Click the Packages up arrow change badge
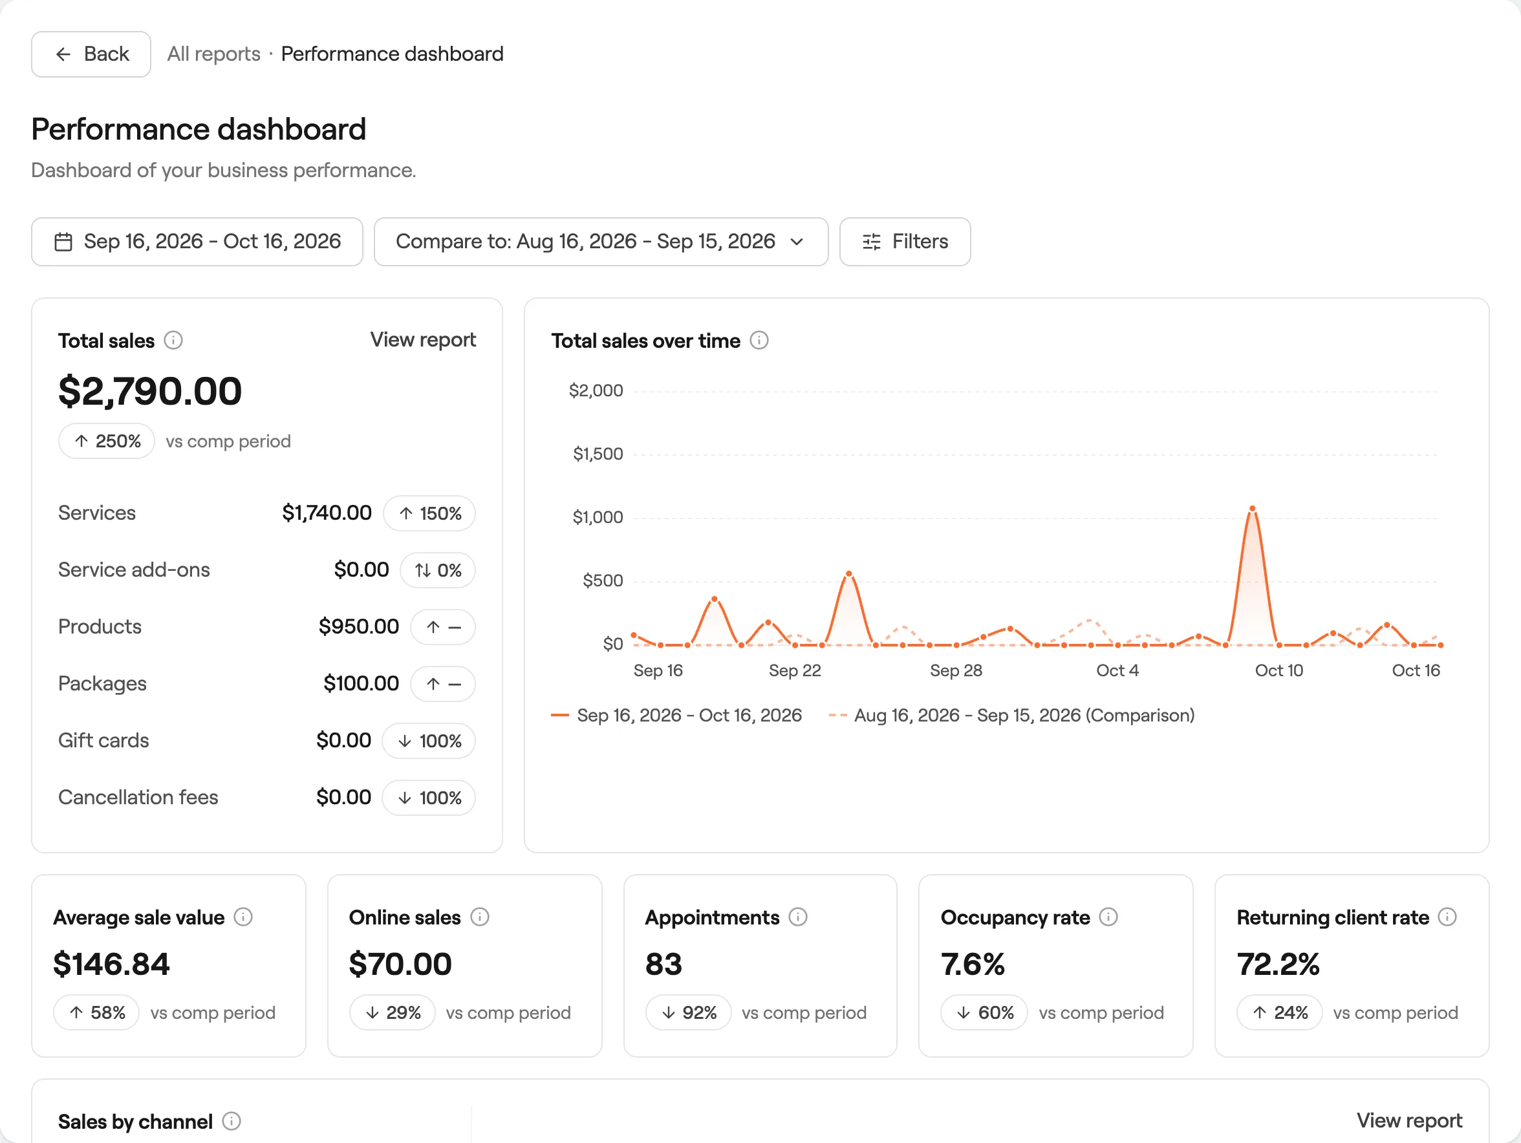Screen dimensions: 1521x1143 443,685
